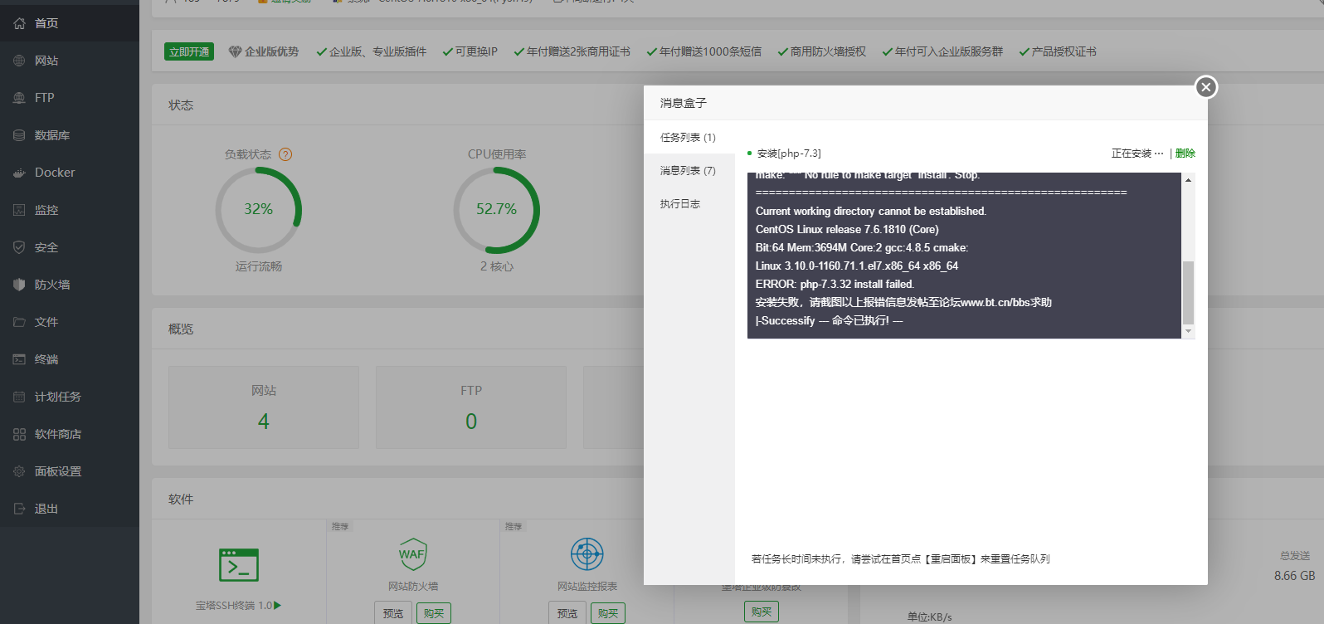1324x624 pixels.
Task: Click the 商用防火墙授权 feature text
Action: pyautogui.click(x=828, y=51)
